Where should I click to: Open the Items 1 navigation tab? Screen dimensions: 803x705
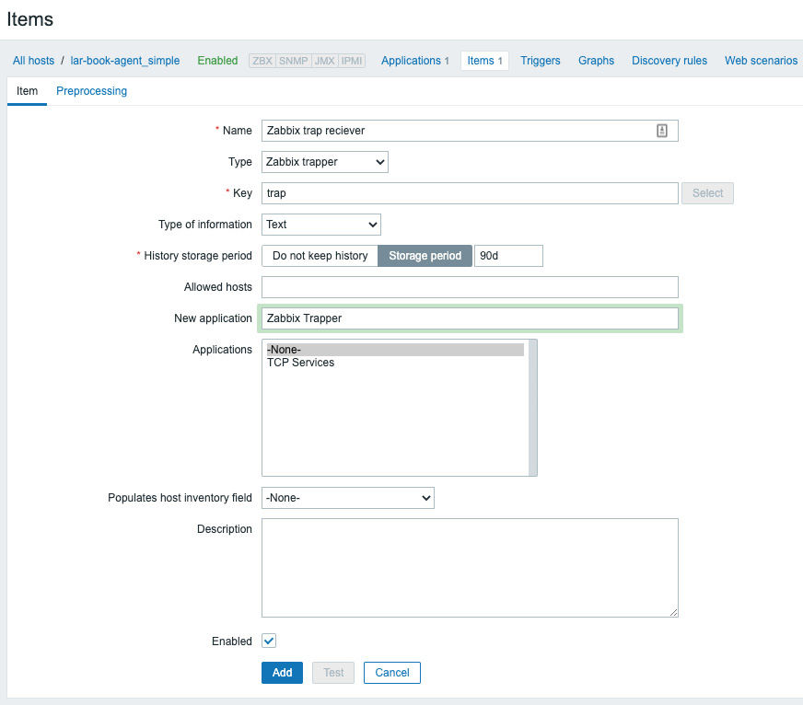[x=484, y=61]
